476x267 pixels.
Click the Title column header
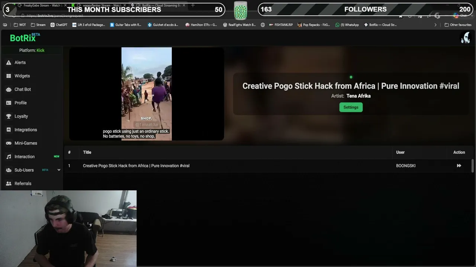tap(87, 152)
